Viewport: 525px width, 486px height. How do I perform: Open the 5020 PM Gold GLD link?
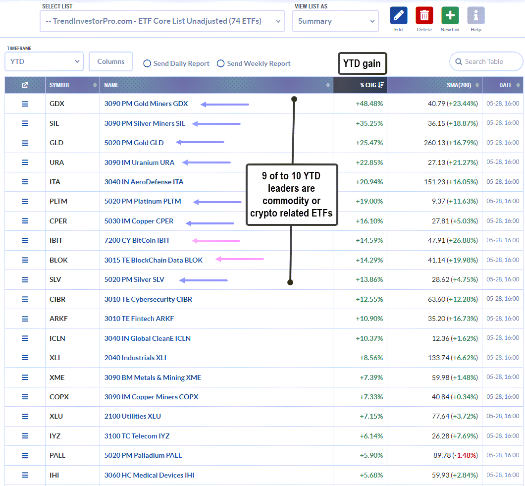pos(134,143)
